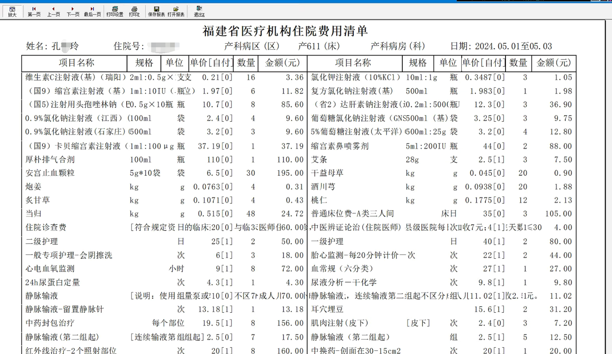Screen dimensions: 612x354
Task: Click the right 金额(元) column header
Action: pos(553,63)
